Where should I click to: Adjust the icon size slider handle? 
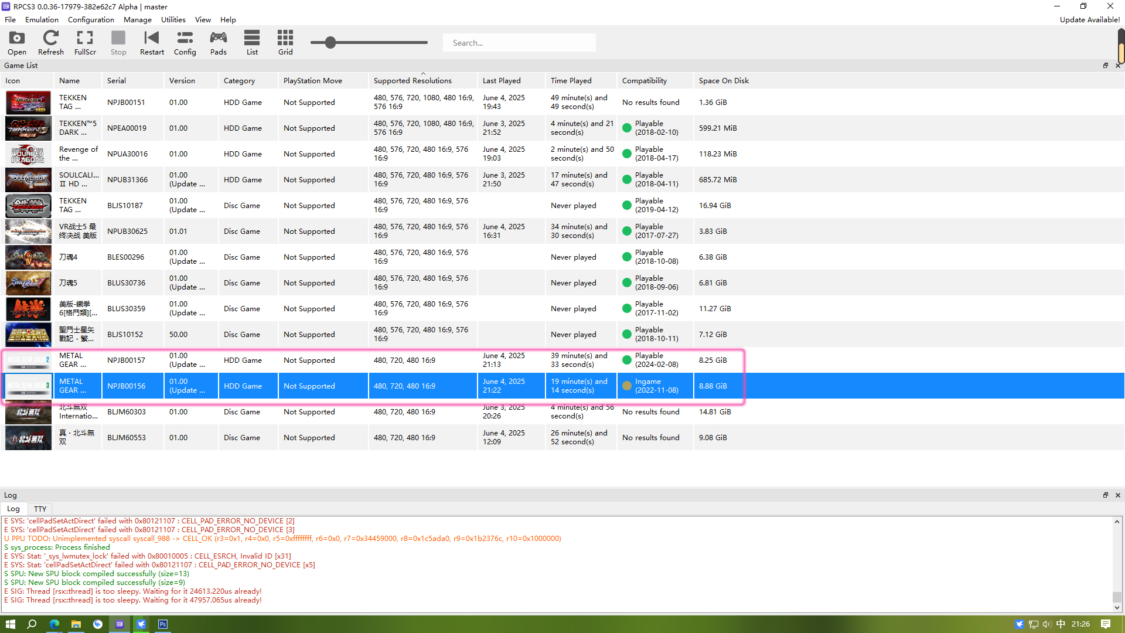tap(330, 43)
